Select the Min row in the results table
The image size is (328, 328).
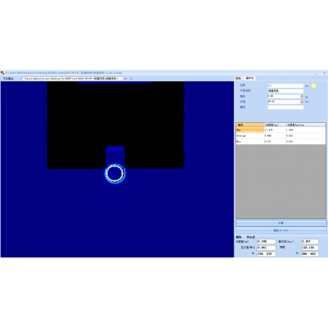[x=281, y=142]
